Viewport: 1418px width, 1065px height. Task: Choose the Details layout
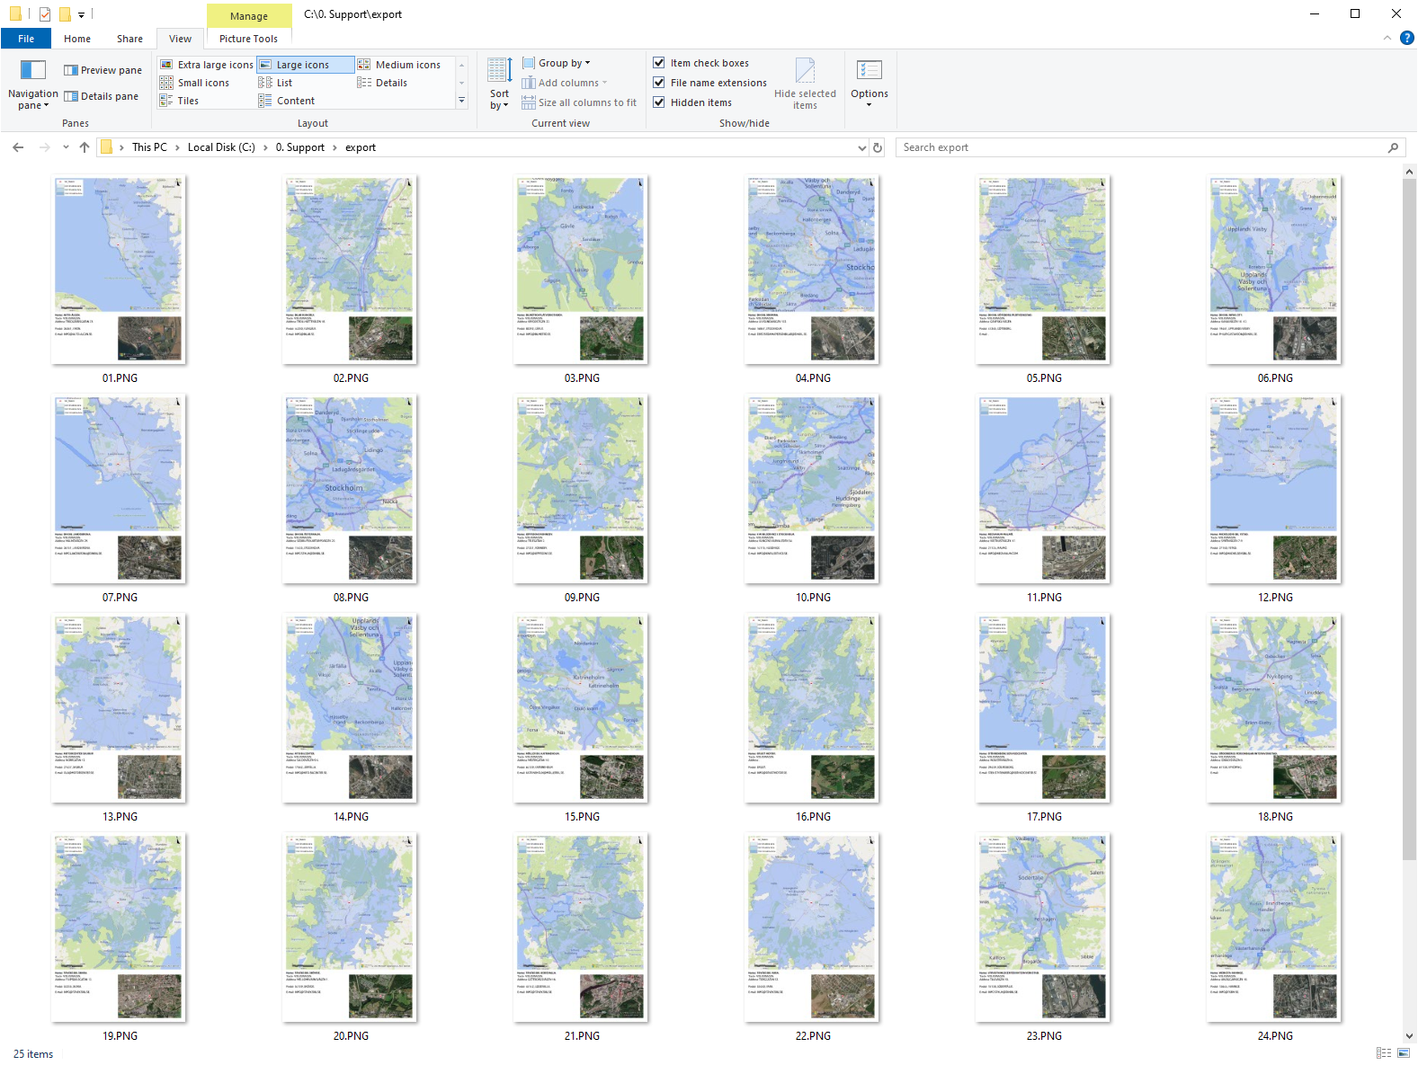pyautogui.click(x=383, y=83)
